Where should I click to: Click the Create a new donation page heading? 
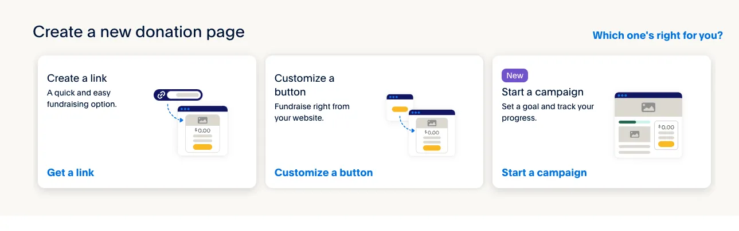point(139,32)
